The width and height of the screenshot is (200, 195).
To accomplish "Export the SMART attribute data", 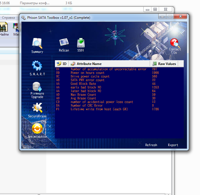I will 173,145.
